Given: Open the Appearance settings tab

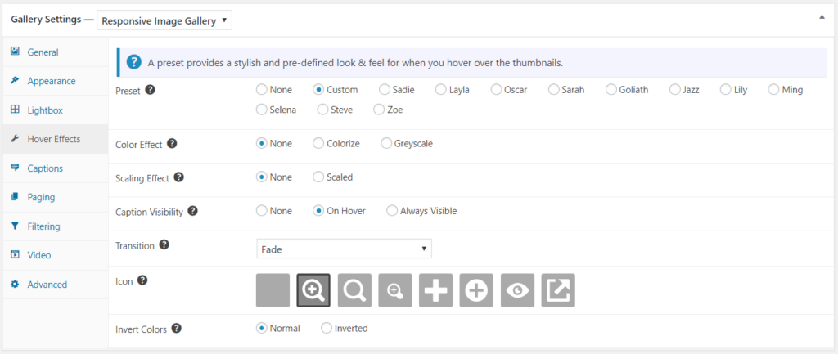Looking at the screenshot, I should [x=55, y=81].
